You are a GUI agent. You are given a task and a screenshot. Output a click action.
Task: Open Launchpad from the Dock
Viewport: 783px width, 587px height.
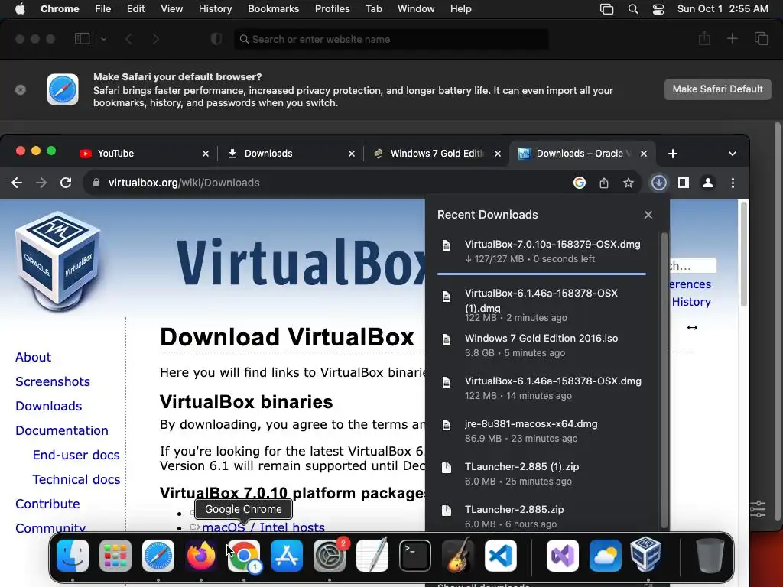coord(115,556)
